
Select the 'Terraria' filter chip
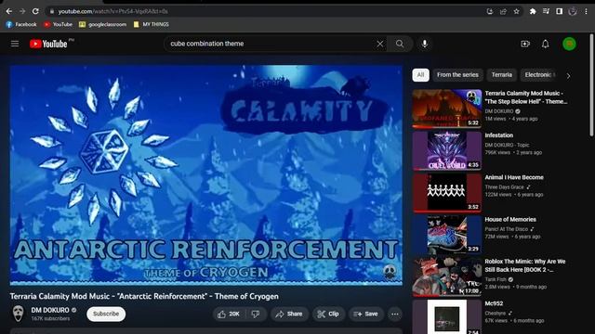[502, 75]
